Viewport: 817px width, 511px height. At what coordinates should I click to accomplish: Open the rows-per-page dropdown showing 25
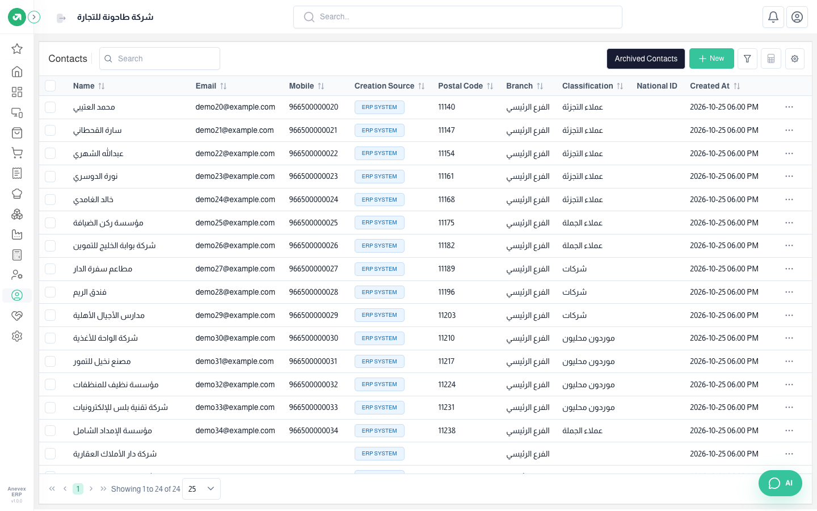pos(201,489)
